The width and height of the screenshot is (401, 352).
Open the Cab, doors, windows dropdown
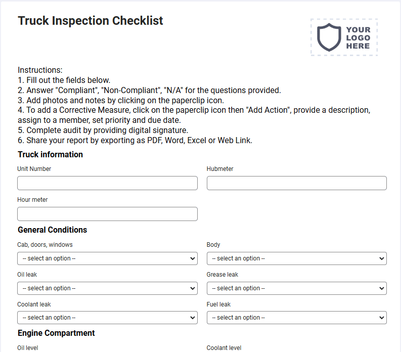tap(107, 258)
